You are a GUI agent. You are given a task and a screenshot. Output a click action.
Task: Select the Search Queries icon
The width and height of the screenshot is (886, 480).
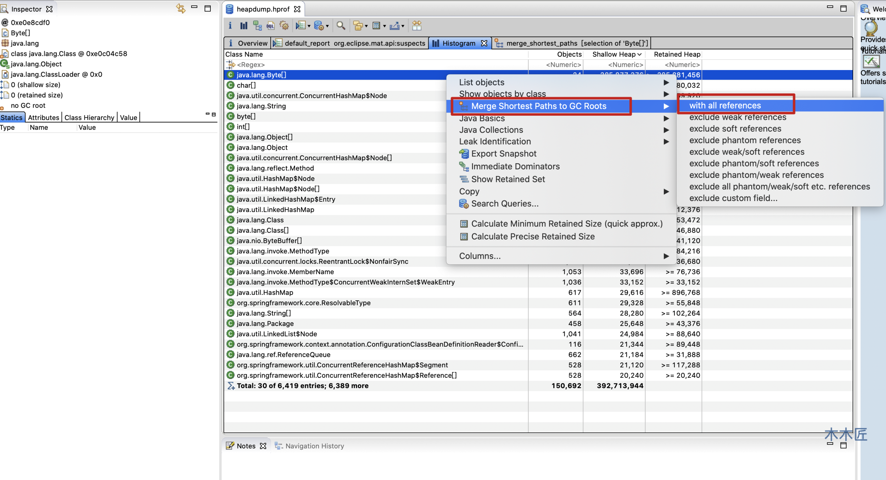point(464,203)
